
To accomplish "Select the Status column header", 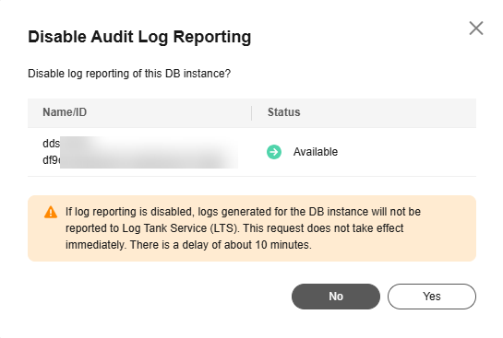I will pos(284,112).
